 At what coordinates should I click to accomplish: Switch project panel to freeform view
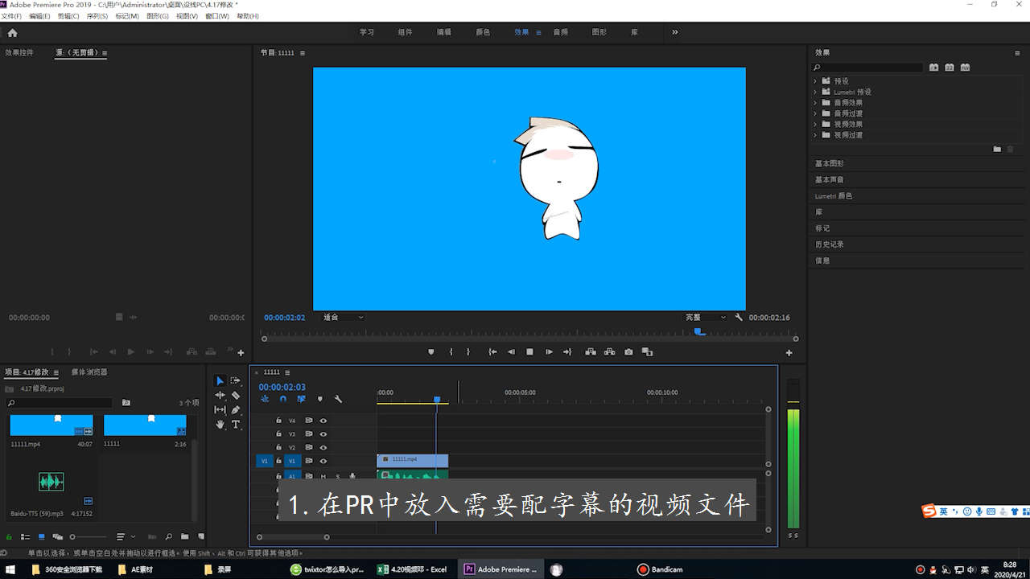[x=57, y=536]
